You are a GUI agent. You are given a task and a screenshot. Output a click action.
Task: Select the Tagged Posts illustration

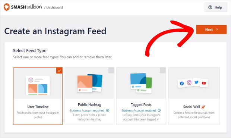141,83
